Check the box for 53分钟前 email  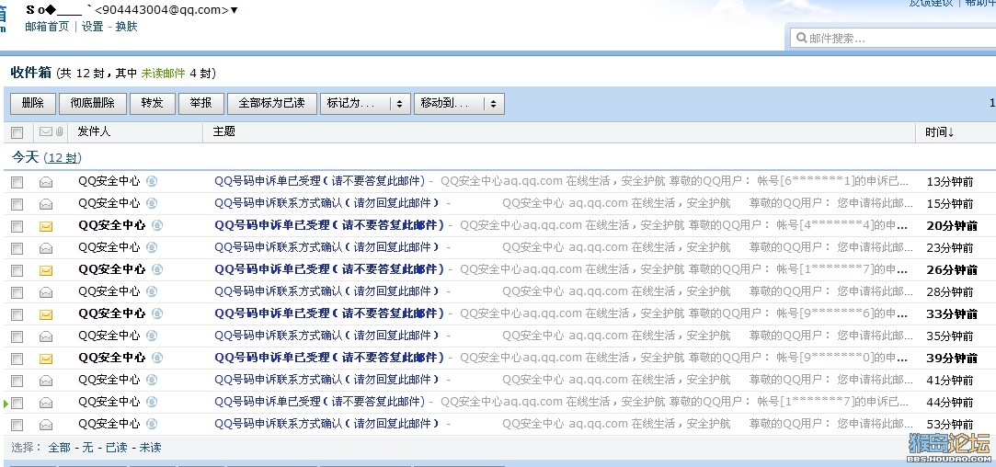pyautogui.click(x=17, y=425)
